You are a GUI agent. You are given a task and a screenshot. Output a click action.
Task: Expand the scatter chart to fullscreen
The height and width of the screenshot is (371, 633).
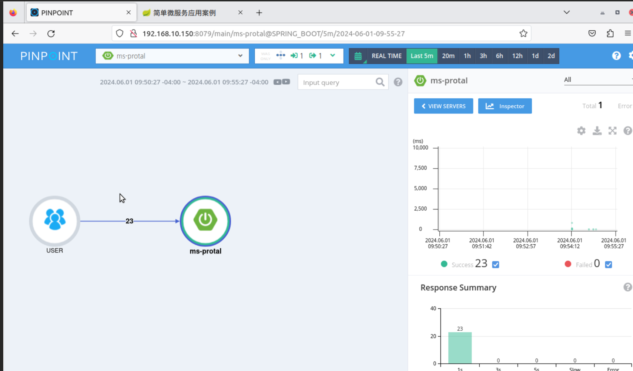click(x=612, y=131)
